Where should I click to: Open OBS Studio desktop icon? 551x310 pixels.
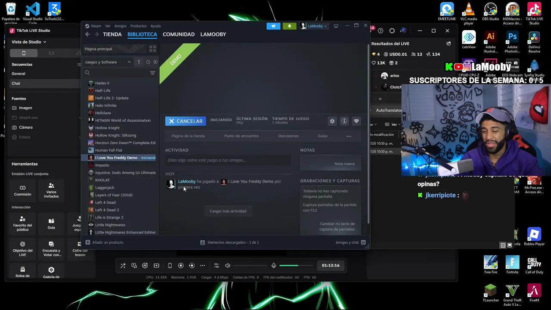[x=490, y=12]
